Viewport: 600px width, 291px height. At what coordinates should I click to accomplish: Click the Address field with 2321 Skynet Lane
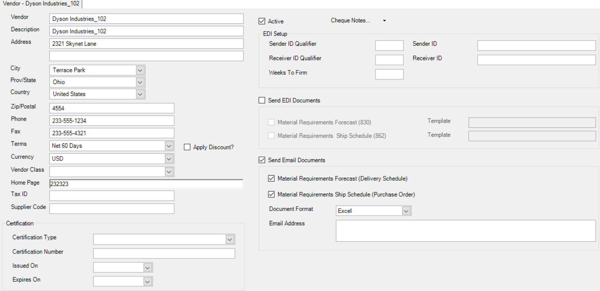pos(146,43)
